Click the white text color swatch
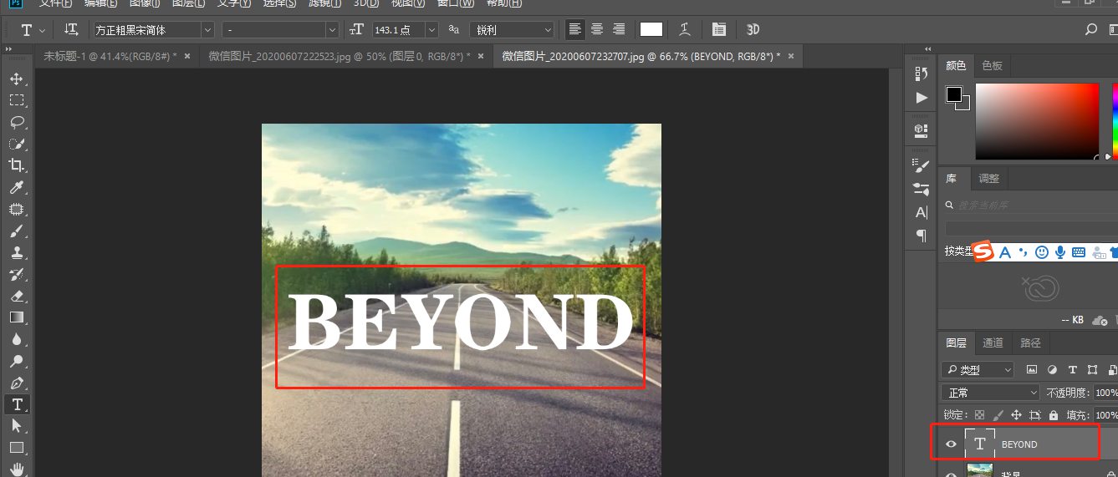This screenshot has height=477, width=1118. click(x=651, y=30)
